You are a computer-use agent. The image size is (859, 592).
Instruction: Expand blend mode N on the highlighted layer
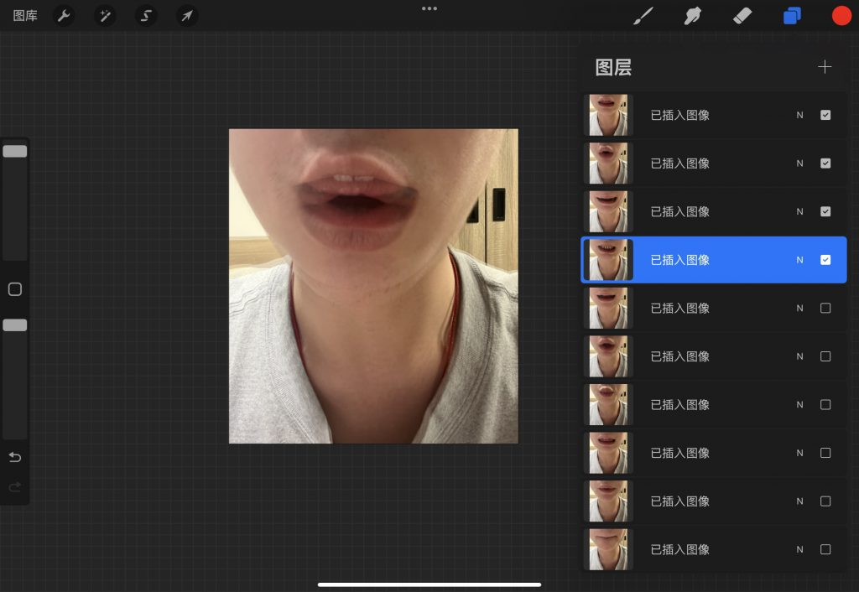[799, 260]
